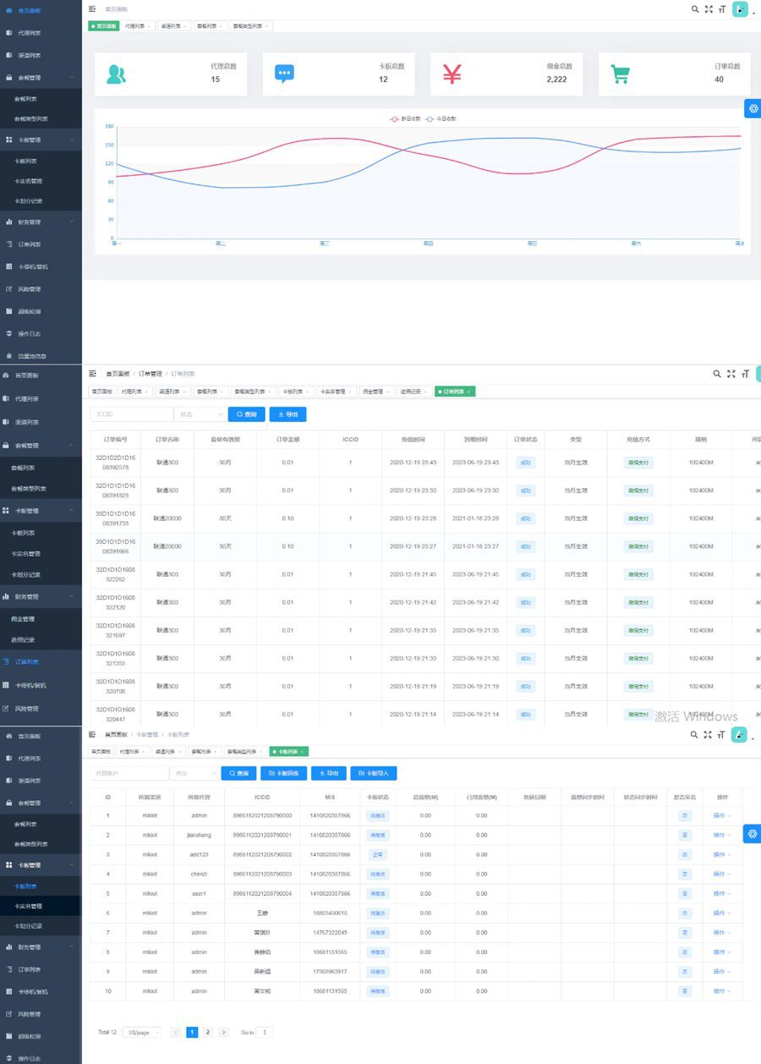
Task: Click the Go to page number input box
Action: click(265, 1032)
